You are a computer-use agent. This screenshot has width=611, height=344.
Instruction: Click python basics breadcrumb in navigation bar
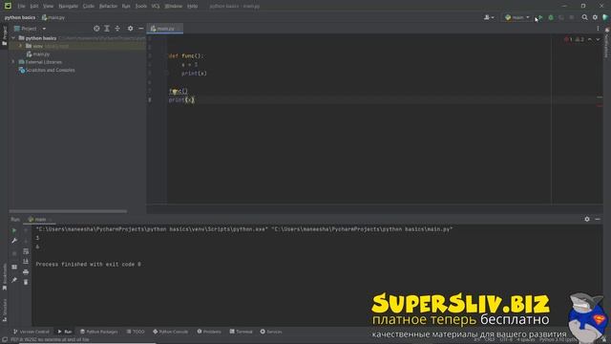click(x=20, y=17)
